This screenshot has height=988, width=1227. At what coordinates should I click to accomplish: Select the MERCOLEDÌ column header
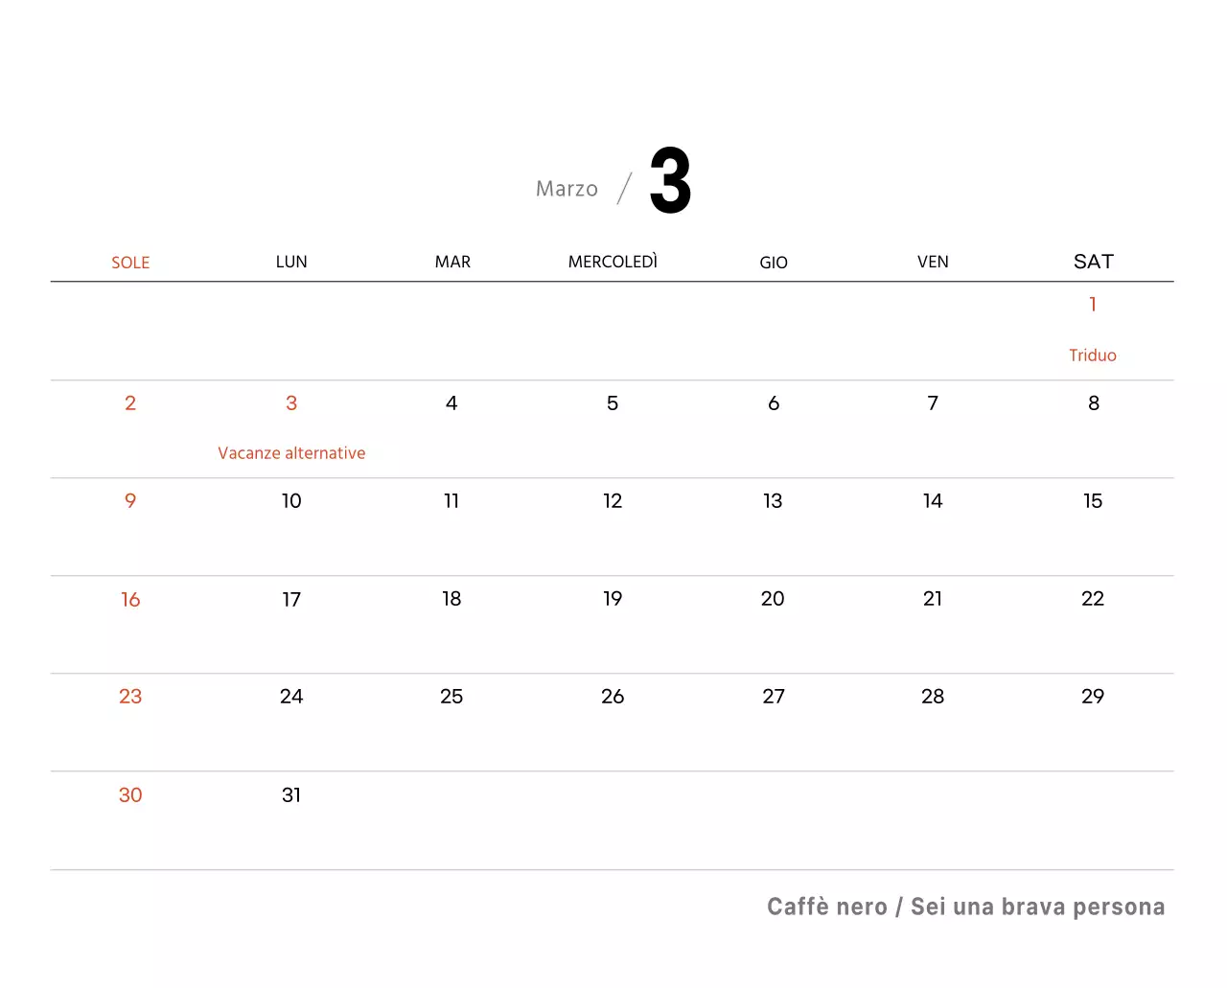[613, 262]
